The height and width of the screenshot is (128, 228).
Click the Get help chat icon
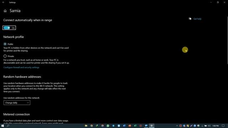click(190, 18)
